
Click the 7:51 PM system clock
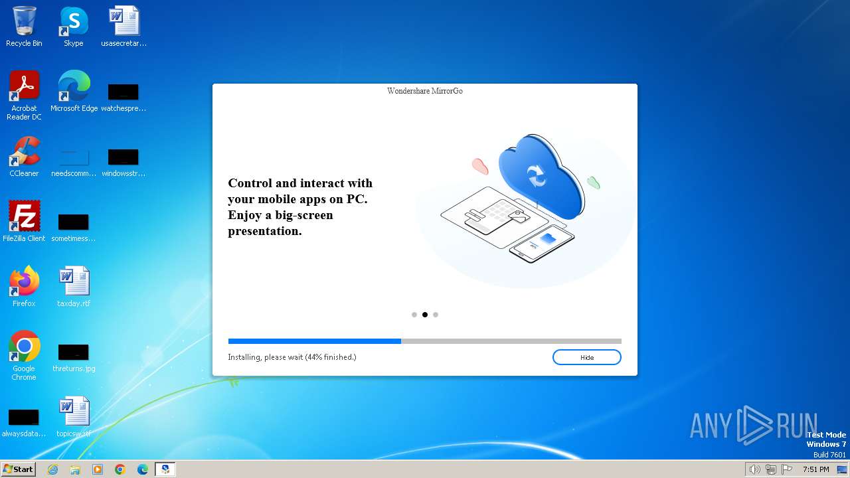coord(815,469)
